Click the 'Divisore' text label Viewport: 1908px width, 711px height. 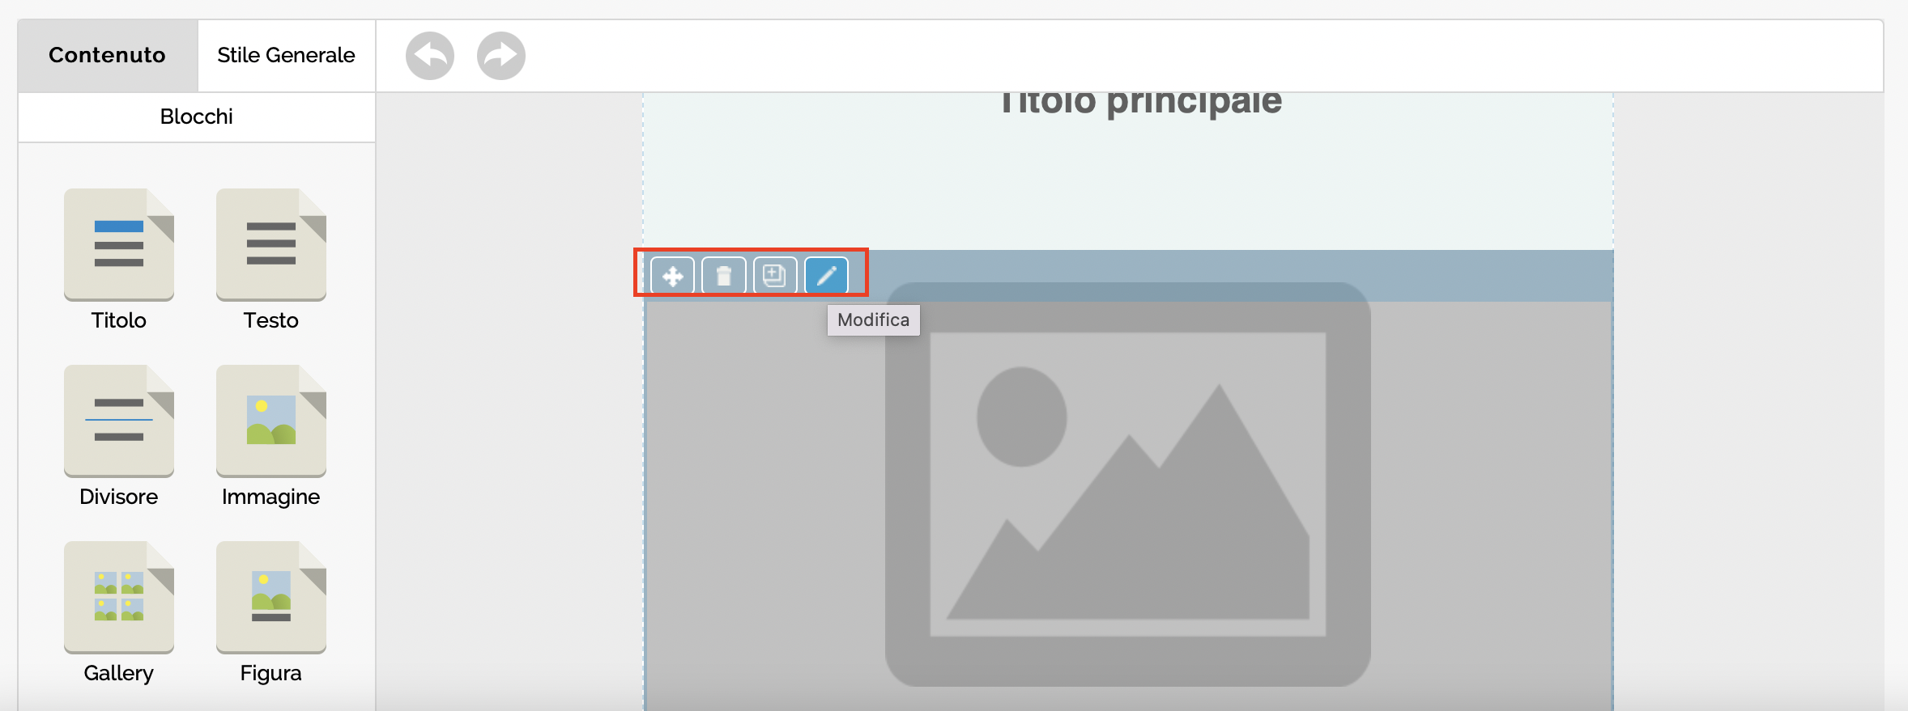tap(119, 497)
